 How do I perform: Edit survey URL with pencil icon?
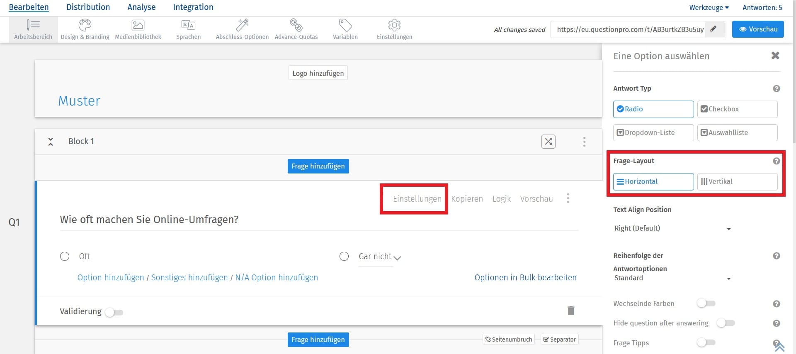[713, 29]
